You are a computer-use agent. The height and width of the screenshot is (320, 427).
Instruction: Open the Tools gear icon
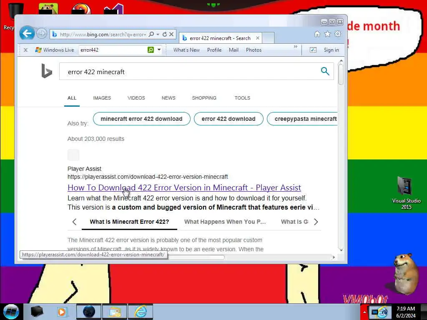pyautogui.click(x=338, y=34)
